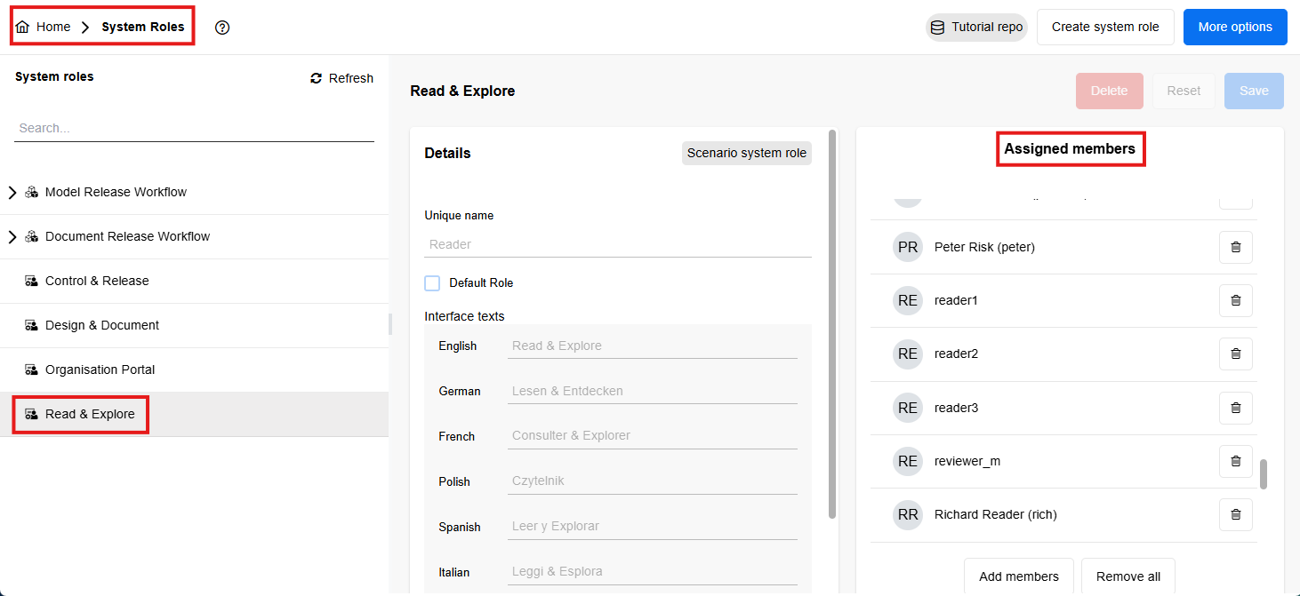Remove reader3 via trash icon

point(1235,408)
